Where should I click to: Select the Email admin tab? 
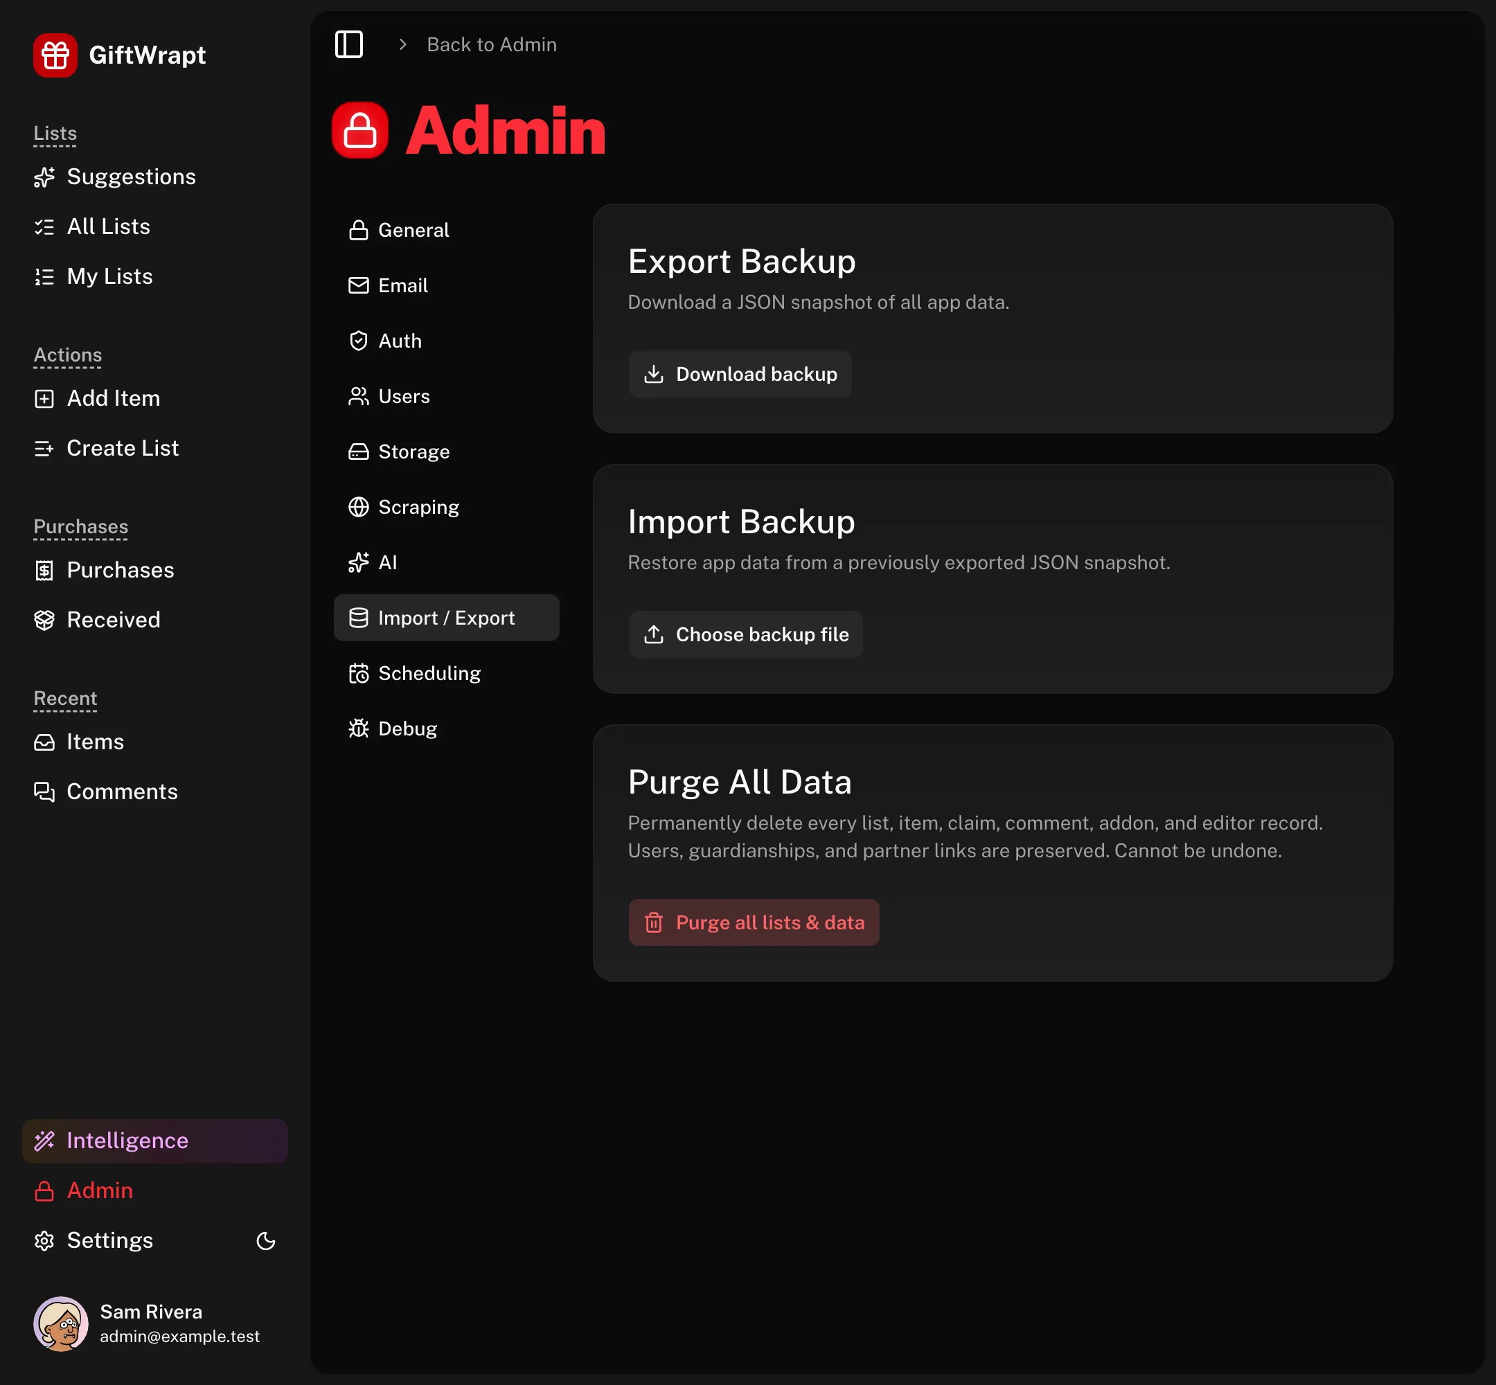click(x=446, y=285)
